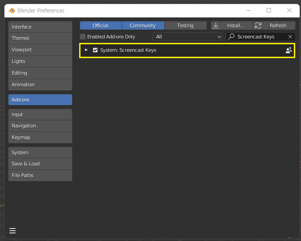Go to Editing preferences
This screenshot has height=241, width=301.
pyautogui.click(x=40, y=73)
